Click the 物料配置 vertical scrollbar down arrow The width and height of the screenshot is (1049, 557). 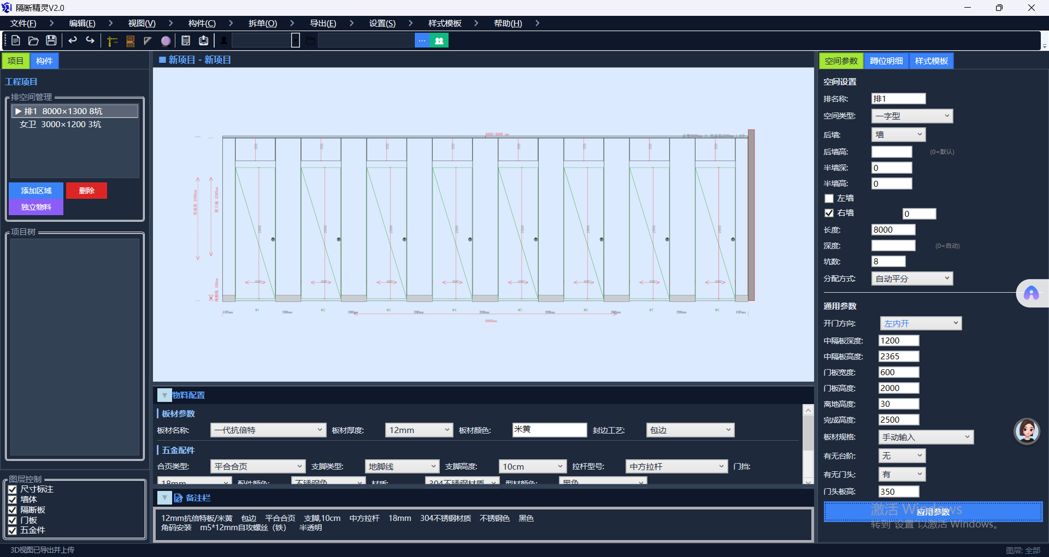point(808,481)
